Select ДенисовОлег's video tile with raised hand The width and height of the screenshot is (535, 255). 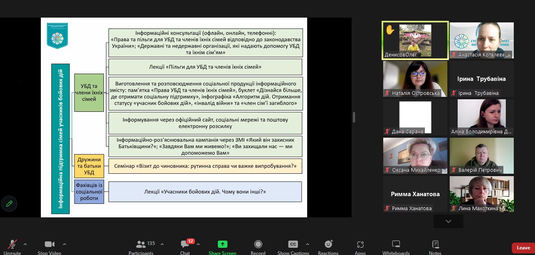[415, 40]
